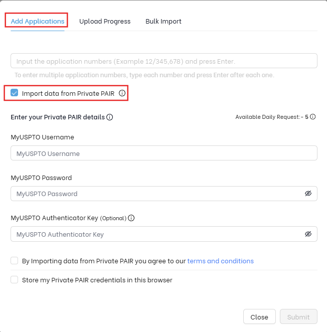Viewport: 327px width, 332px height.
Task: Focus the application numbers input field
Action: click(163, 61)
